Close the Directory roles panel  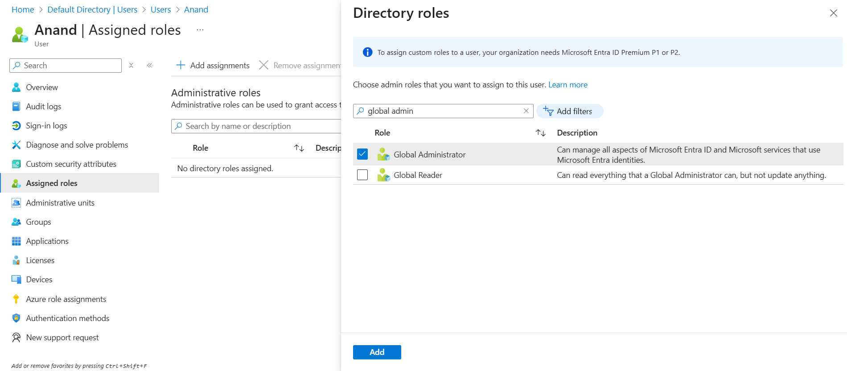[x=834, y=13]
